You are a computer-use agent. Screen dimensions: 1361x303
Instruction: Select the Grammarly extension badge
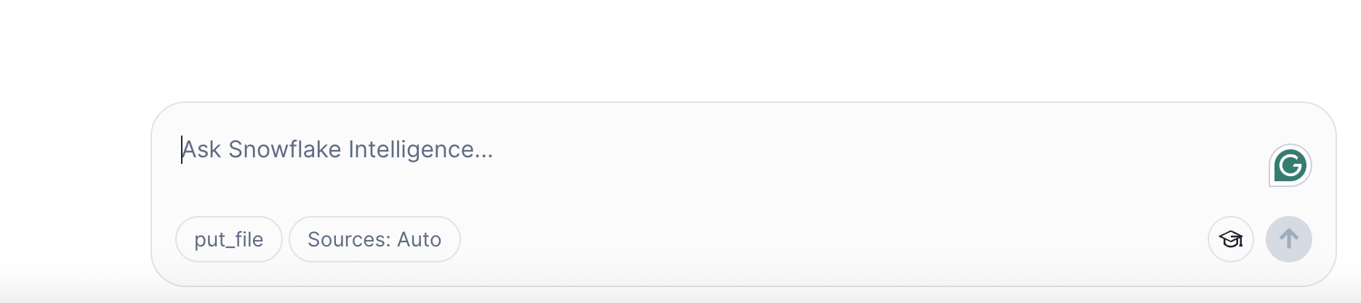(1290, 165)
